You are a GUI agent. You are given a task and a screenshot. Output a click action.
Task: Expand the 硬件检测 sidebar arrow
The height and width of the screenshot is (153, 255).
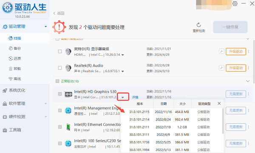click(x=46, y=117)
